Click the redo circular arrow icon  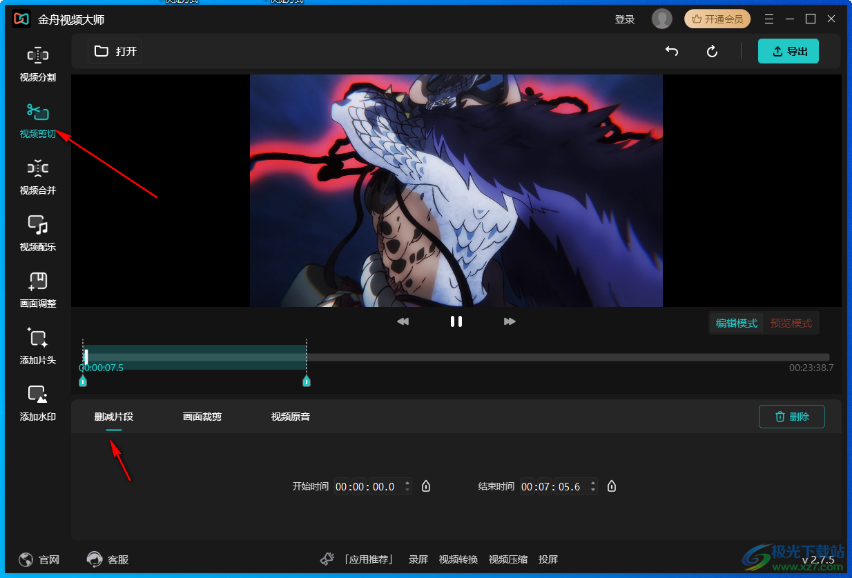click(713, 51)
